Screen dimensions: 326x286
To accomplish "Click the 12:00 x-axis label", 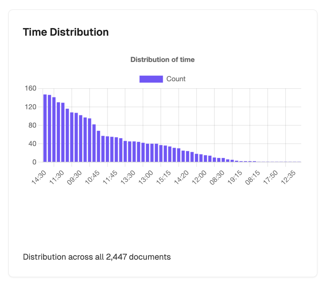I will (199, 177).
